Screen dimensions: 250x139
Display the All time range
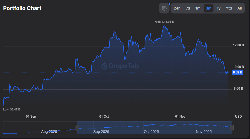[x=239, y=8]
